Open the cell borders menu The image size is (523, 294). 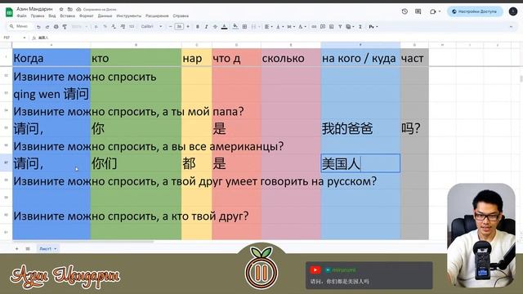click(244, 27)
